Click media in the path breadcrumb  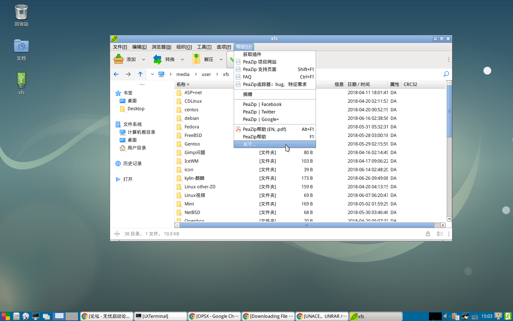(x=183, y=74)
